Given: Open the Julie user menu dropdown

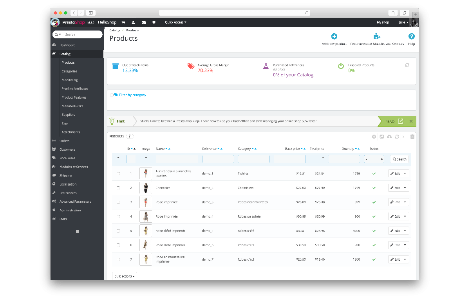Looking at the screenshot, I should 403,22.
